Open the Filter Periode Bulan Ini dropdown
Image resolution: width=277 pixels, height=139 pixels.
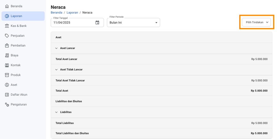tap(133, 23)
